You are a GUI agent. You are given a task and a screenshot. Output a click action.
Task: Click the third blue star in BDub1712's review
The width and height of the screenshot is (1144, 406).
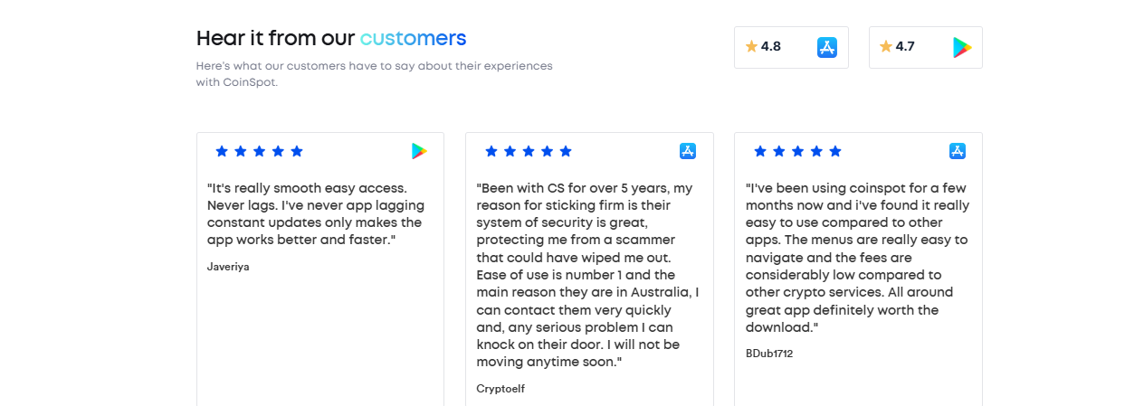pos(797,151)
